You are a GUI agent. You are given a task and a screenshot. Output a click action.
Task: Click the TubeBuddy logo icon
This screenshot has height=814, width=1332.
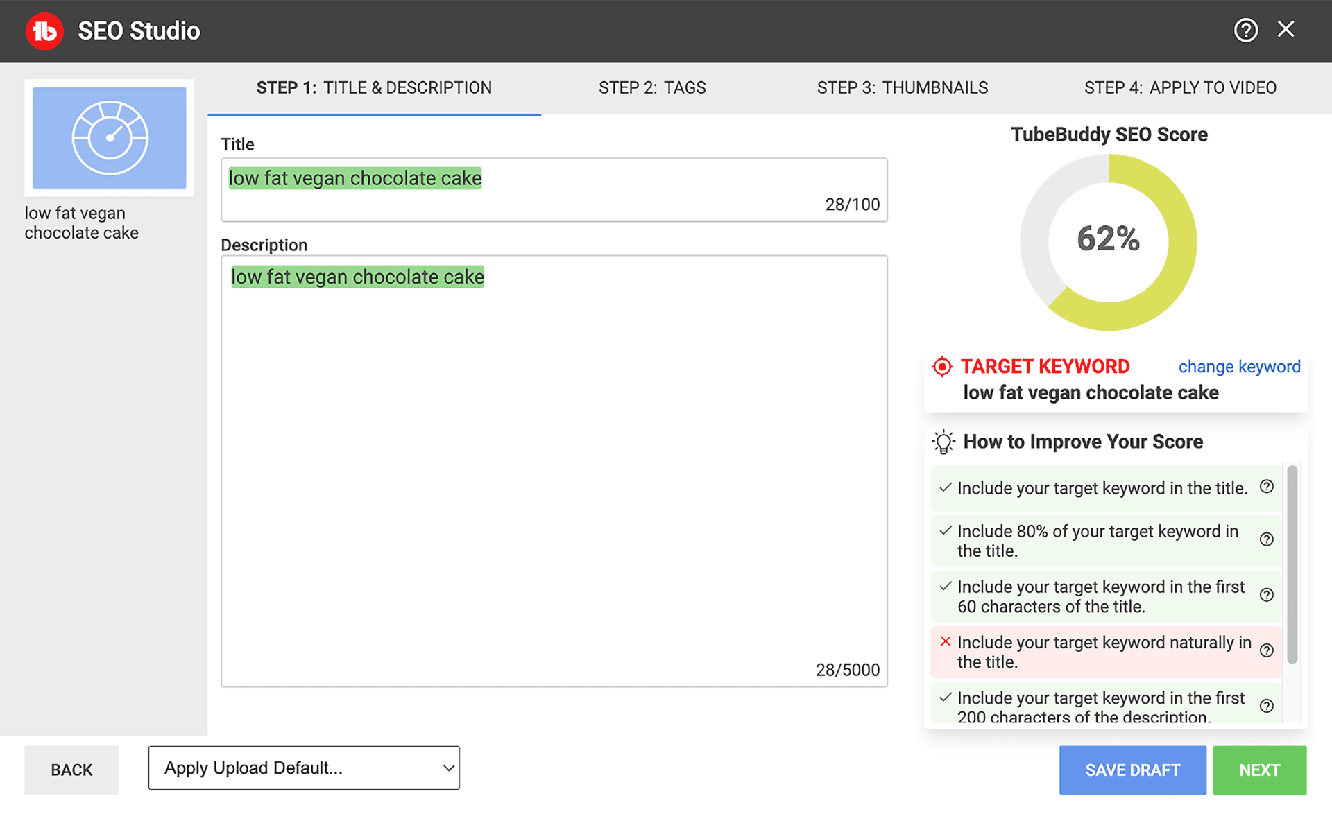[x=44, y=31]
